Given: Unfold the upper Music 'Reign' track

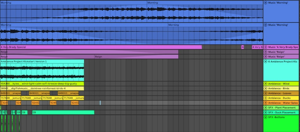Looking at the screenshot, I should click(265, 52).
